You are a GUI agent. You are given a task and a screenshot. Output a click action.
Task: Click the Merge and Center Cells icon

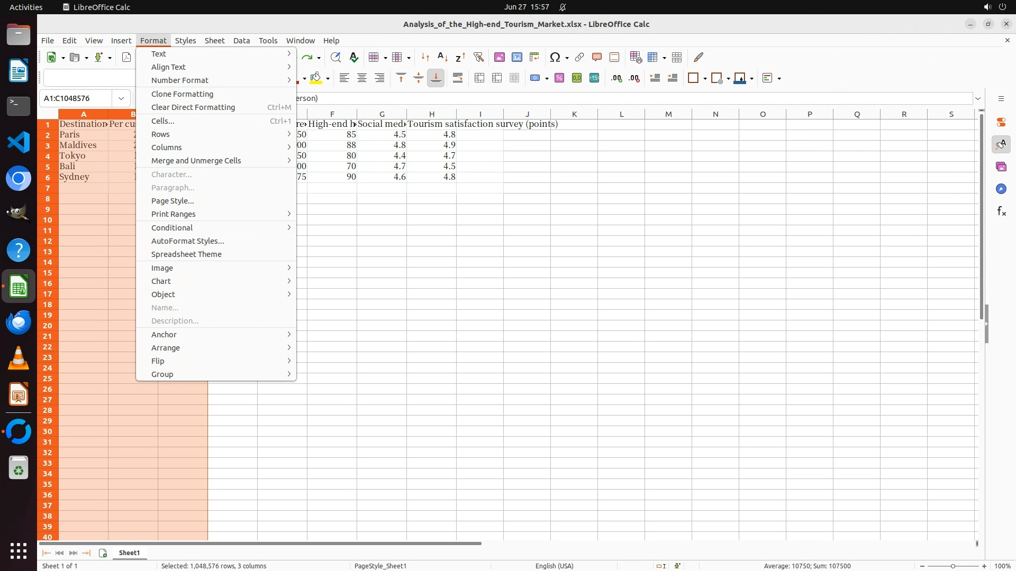(479, 78)
